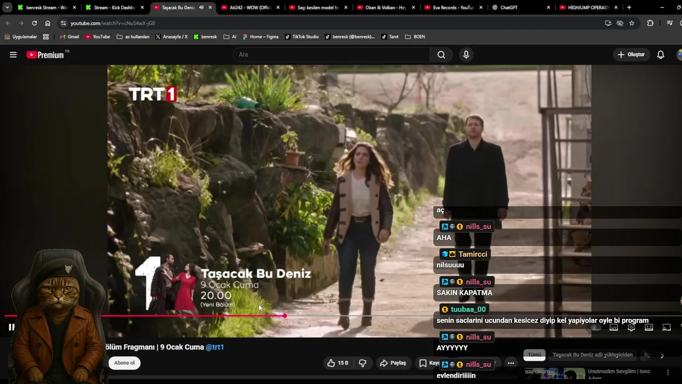Open the Unutmadım Sevgilim | Issız Adam video

coord(619,374)
